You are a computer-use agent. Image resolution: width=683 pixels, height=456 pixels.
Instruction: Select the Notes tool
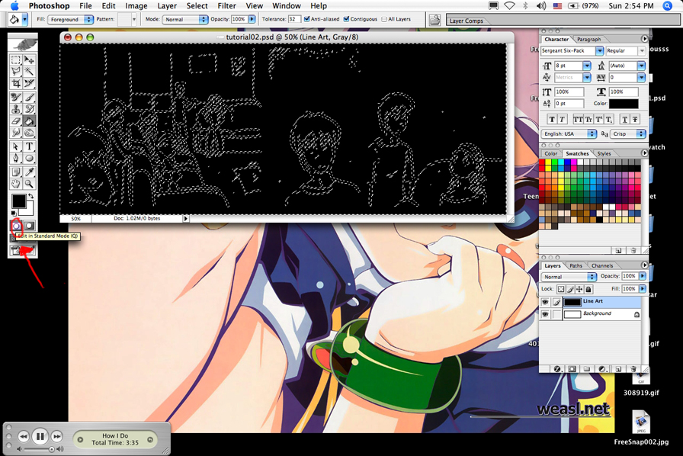[x=16, y=172]
